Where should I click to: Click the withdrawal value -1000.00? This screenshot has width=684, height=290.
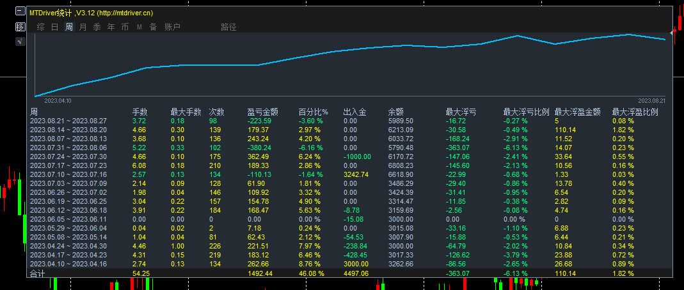357,156
